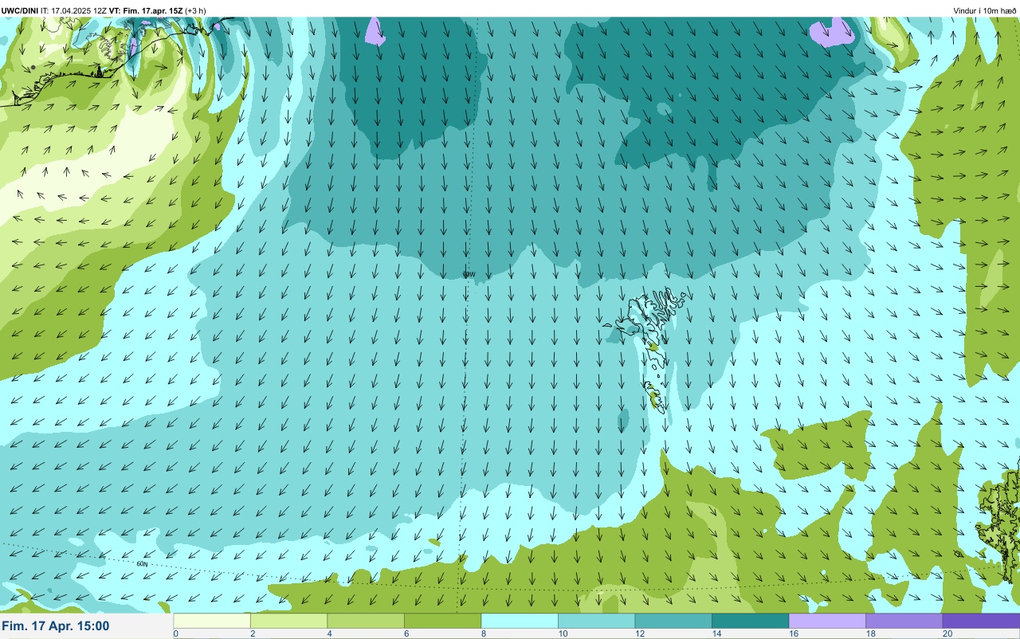1020x639 pixels.
Task: Choose the 14–16 dark teal legend swatch
Action: pyautogui.click(x=750, y=621)
